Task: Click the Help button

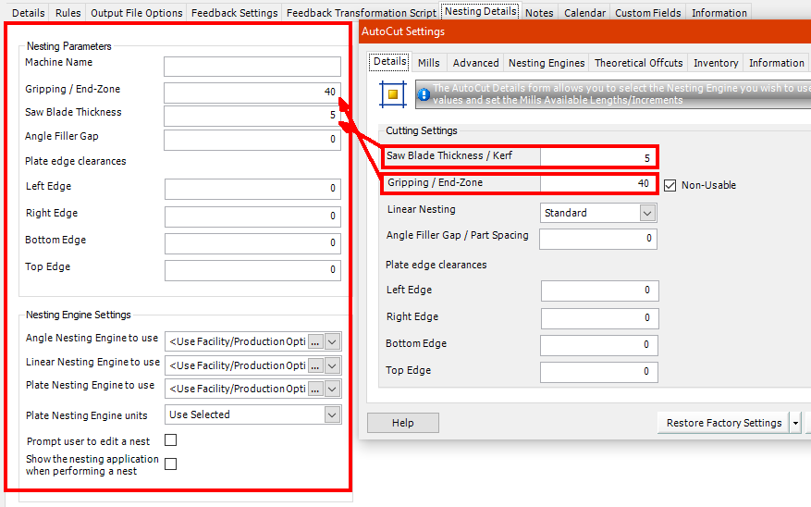Action: tap(402, 423)
